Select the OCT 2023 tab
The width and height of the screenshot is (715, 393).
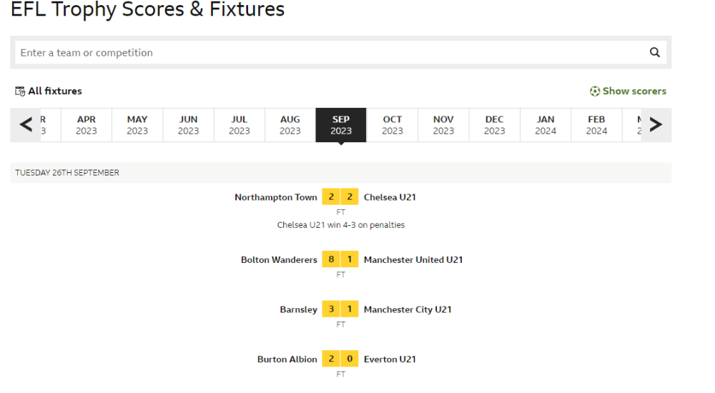pyautogui.click(x=392, y=125)
